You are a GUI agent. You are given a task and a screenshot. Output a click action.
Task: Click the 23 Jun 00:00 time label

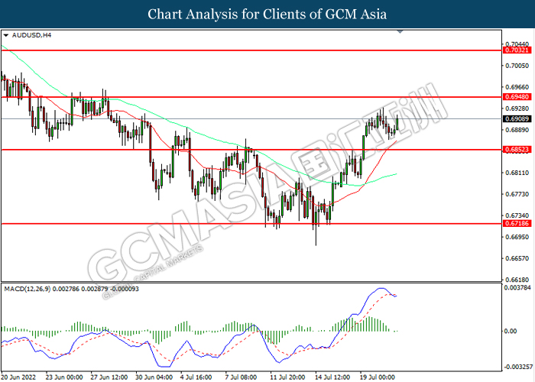[x=64, y=377]
